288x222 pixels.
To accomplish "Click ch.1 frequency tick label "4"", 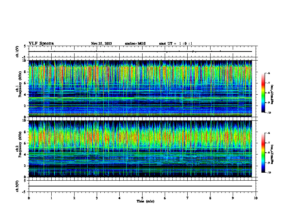I will click(25, 95).
